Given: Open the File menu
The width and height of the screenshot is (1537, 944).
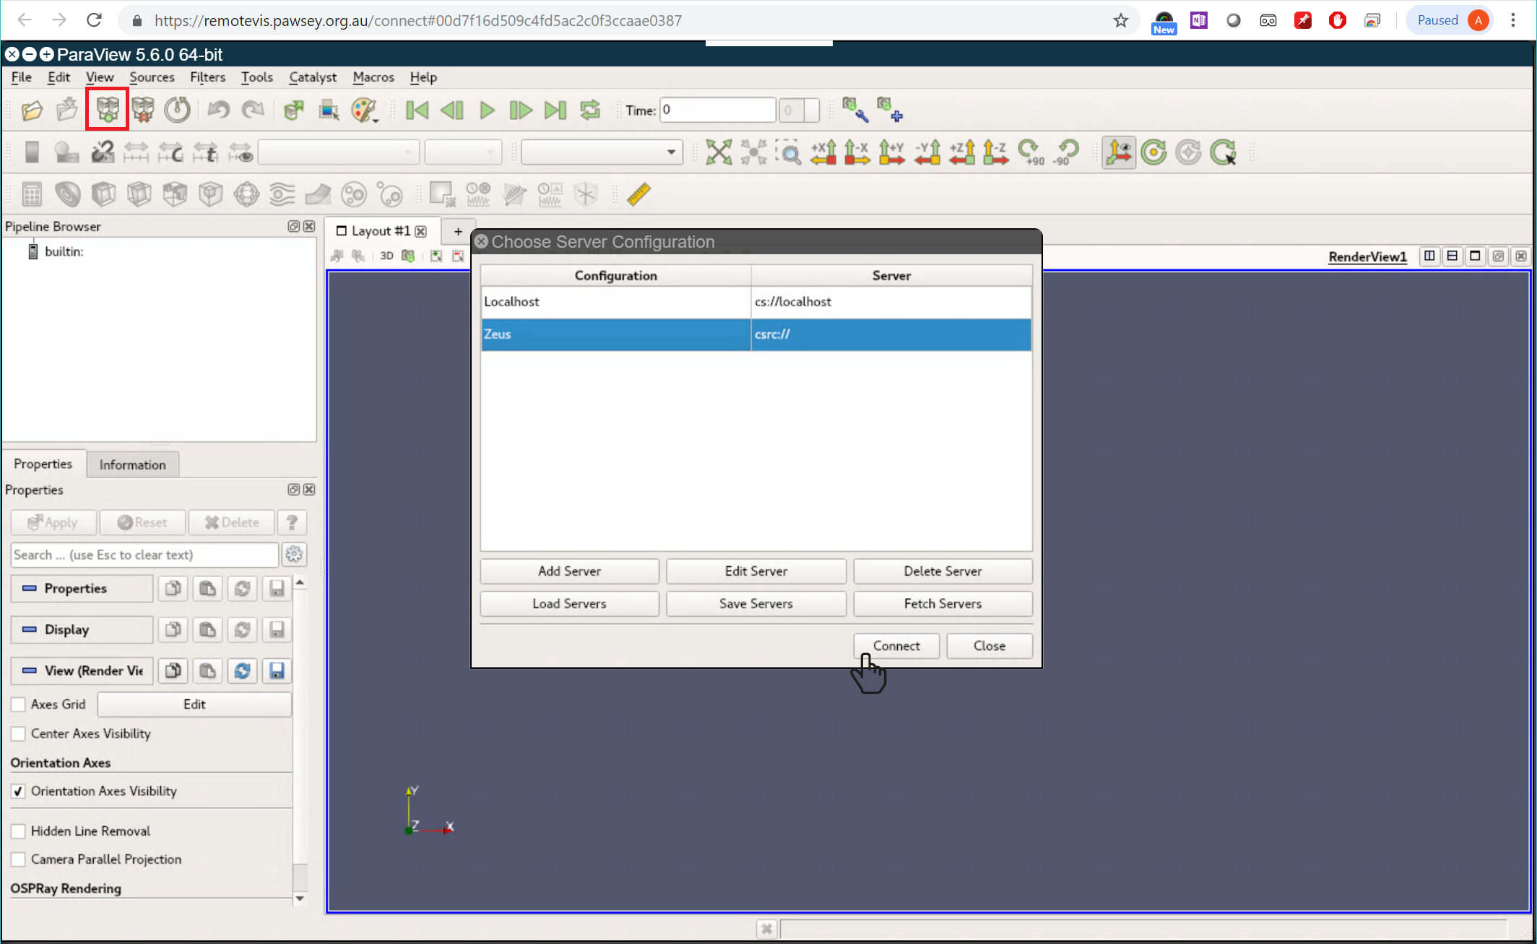Looking at the screenshot, I should tap(21, 77).
